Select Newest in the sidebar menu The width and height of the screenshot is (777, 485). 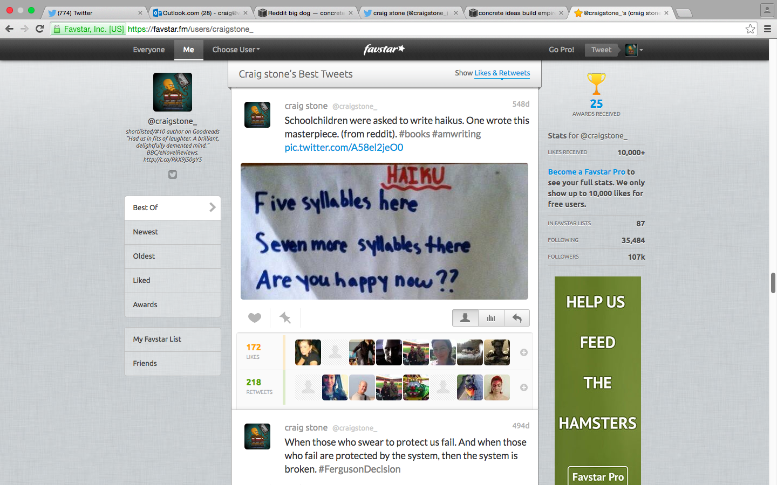[x=173, y=232]
